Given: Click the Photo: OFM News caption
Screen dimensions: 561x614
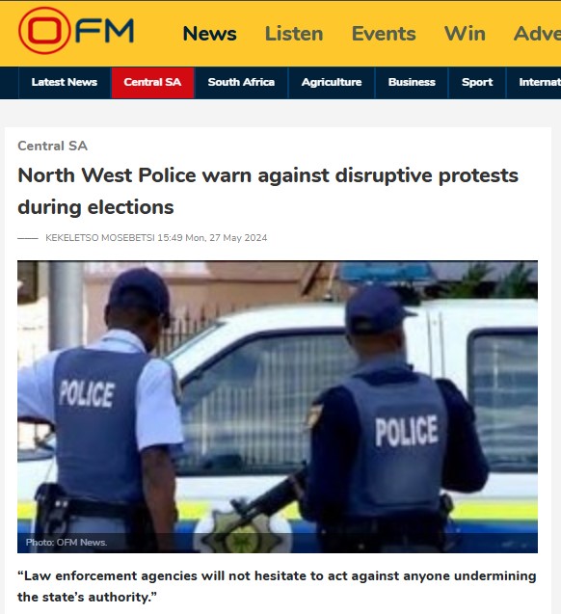Looking at the screenshot, I should click(x=67, y=543).
